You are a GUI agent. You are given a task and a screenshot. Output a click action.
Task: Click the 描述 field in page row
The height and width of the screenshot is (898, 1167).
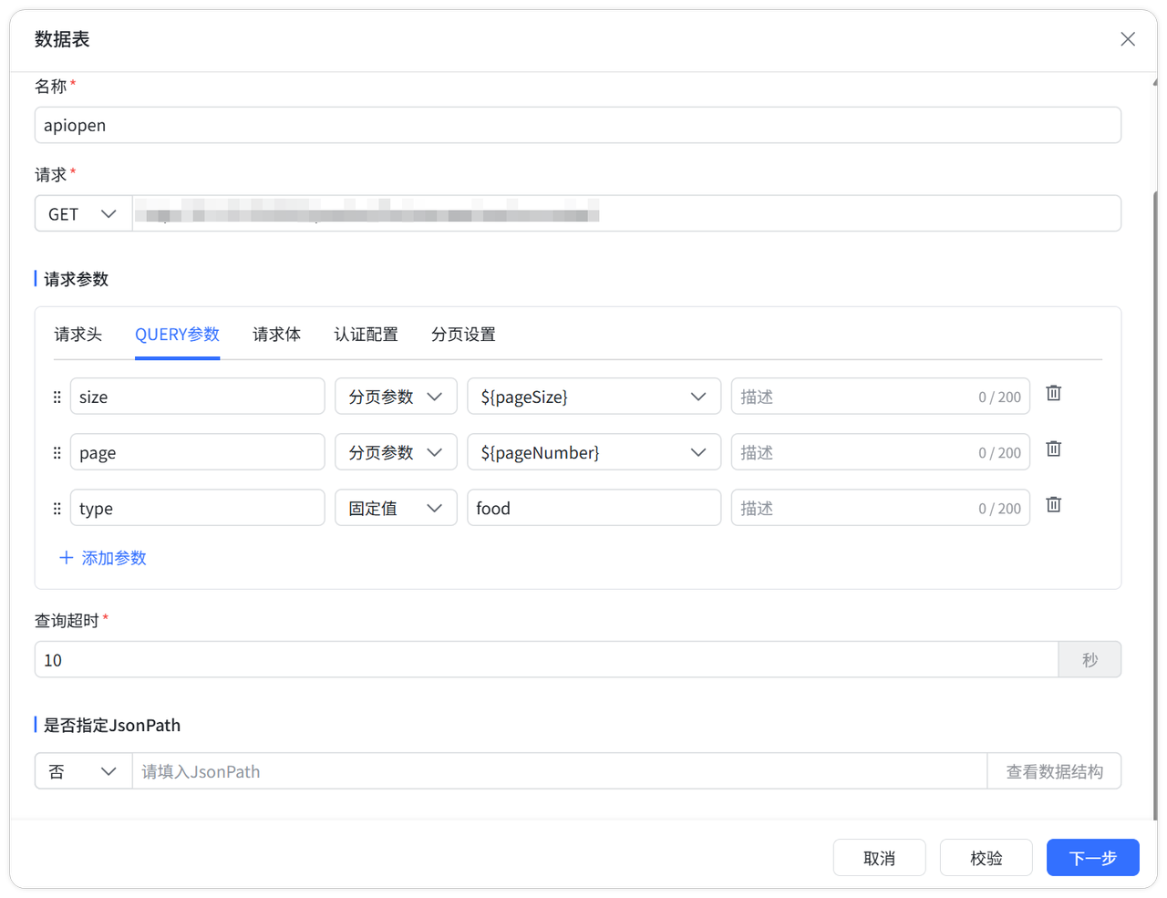click(880, 452)
